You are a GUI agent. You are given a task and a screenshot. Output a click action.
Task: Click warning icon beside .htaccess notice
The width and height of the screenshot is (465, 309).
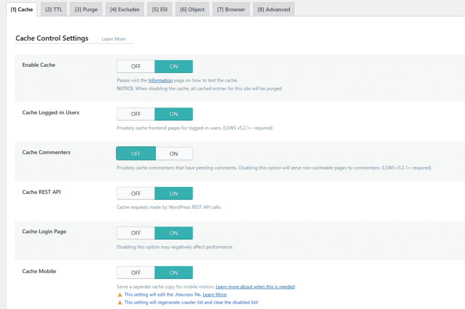[x=120, y=295]
